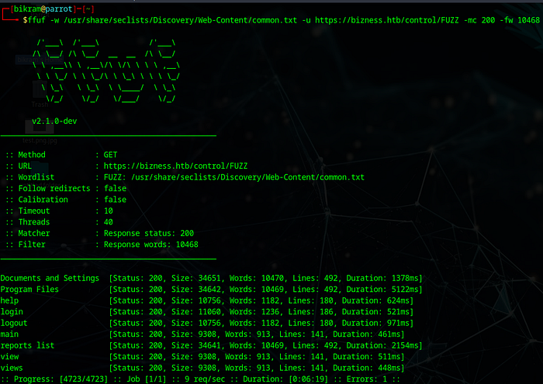Click the -mc 200 option in the command line
The width and height of the screenshot is (543, 384).
479,20
